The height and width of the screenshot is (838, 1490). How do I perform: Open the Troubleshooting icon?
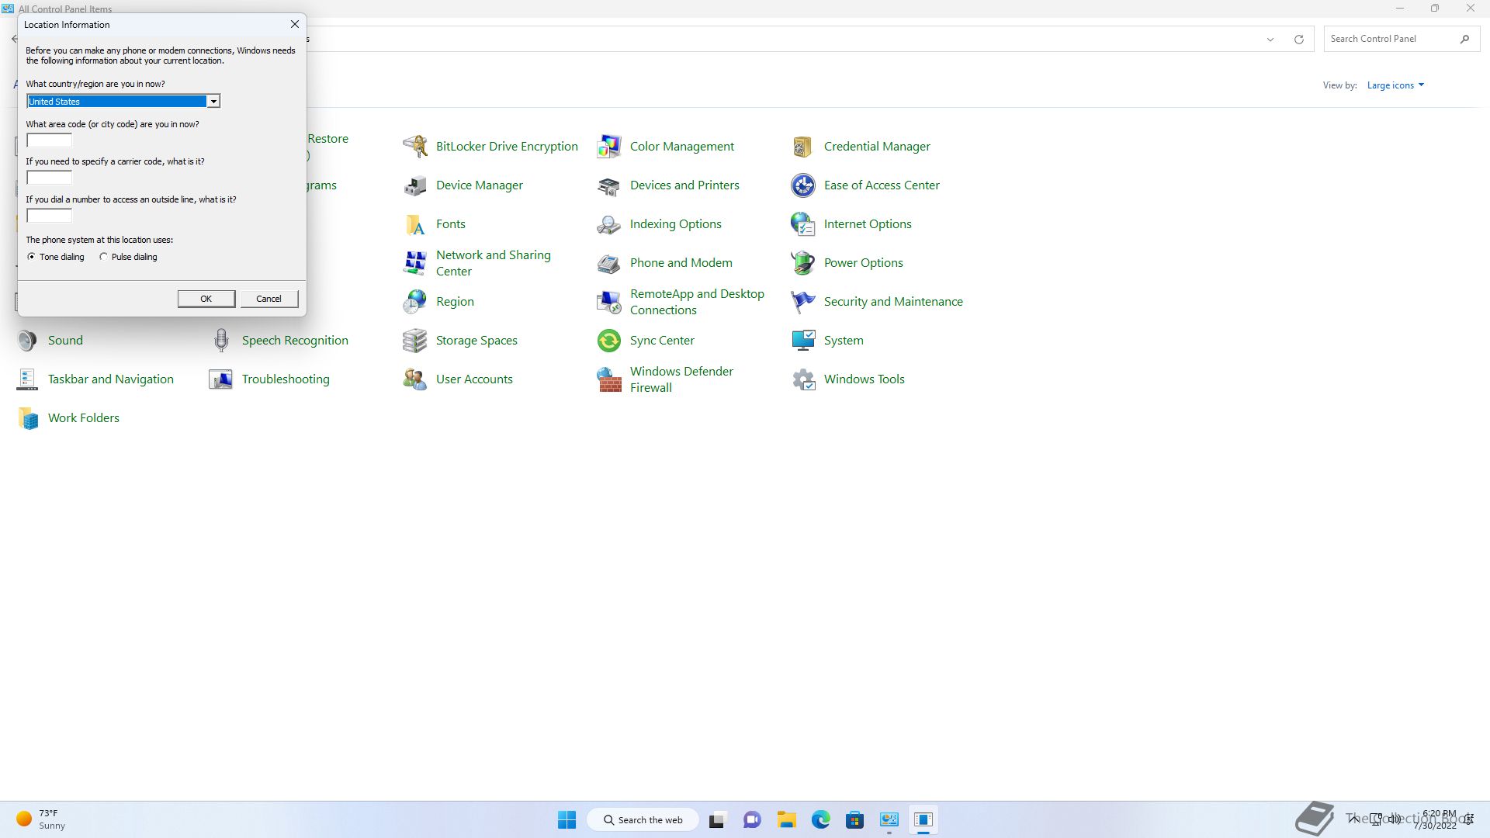click(221, 379)
